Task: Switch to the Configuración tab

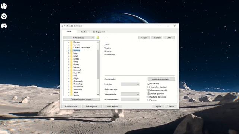Action: pos(99,32)
